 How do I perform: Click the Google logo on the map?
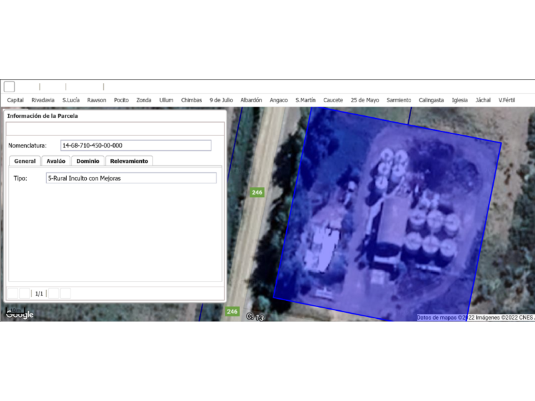[20, 315]
